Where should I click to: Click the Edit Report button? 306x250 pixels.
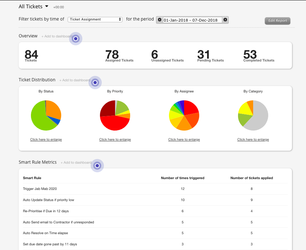[277, 21]
